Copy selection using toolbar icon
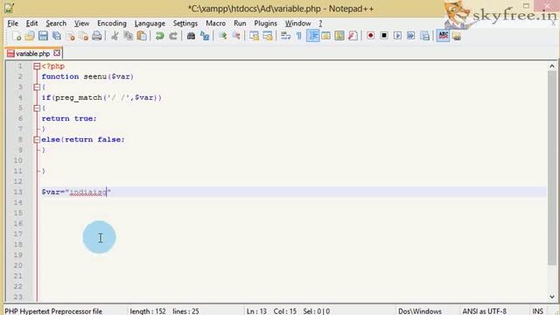 tap(129, 36)
